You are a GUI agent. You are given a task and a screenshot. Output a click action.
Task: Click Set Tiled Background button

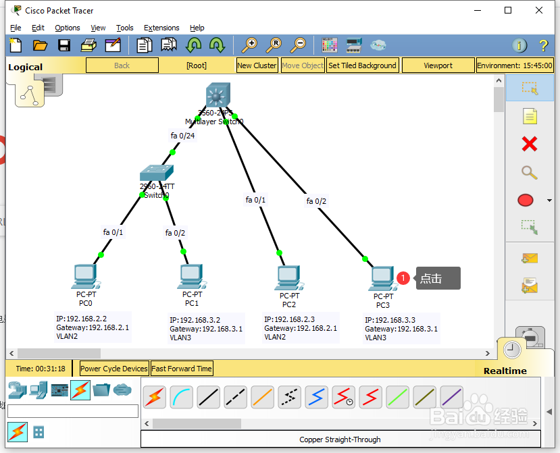point(362,65)
